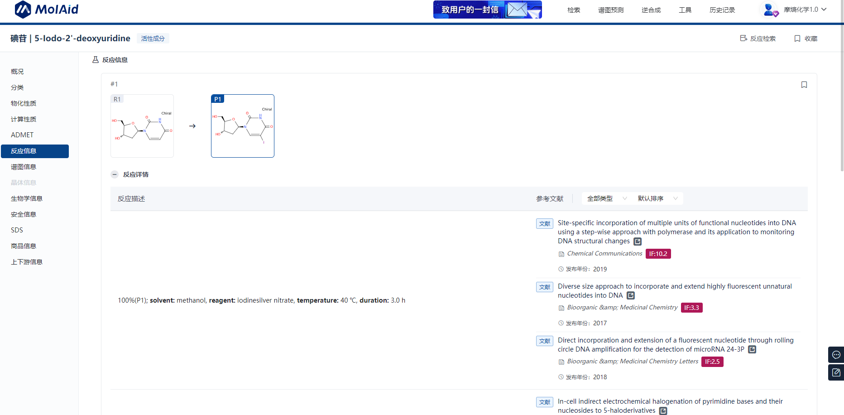Click the 反应检索 button
Screen dimensions: 844x415
click(758, 39)
